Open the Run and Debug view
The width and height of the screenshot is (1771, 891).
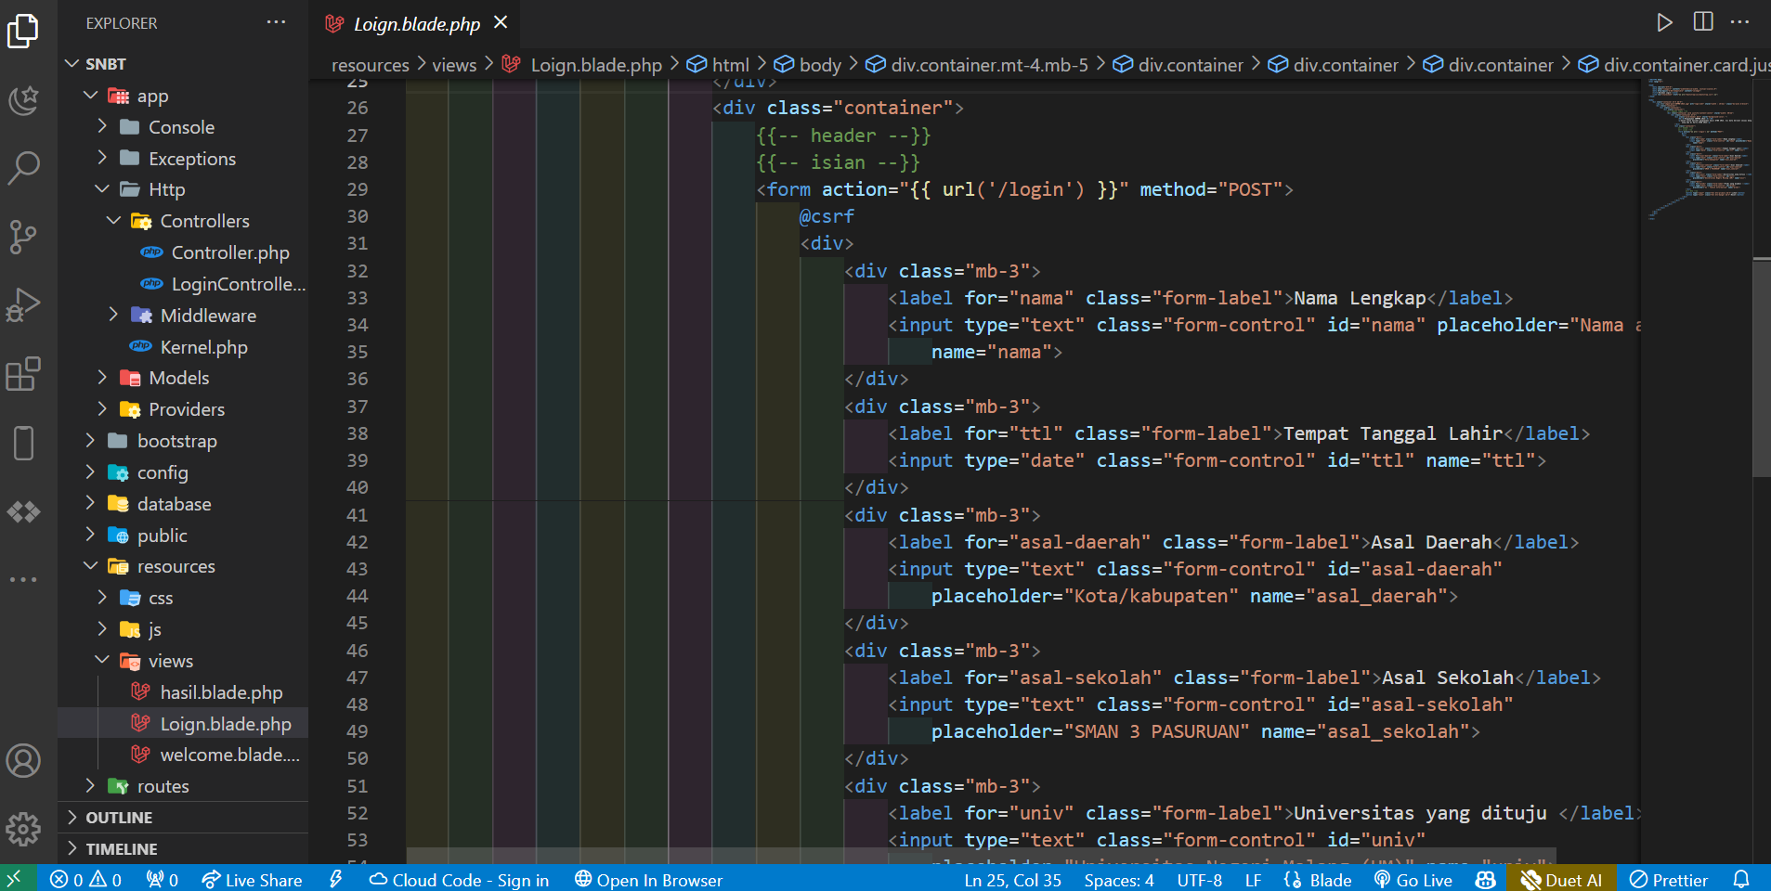tap(23, 305)
